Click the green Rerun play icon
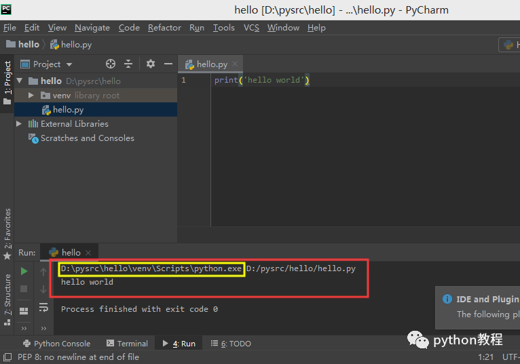 tap(24, 271)
